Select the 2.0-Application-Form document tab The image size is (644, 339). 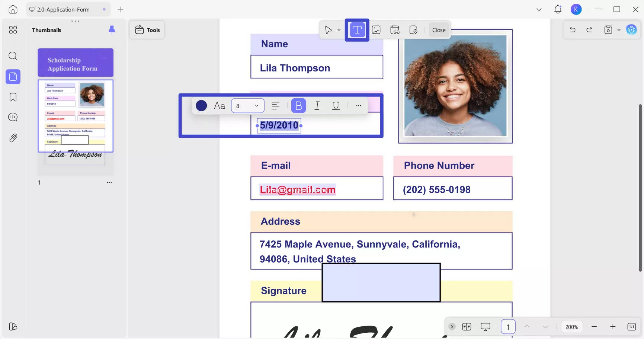[63, 9]
